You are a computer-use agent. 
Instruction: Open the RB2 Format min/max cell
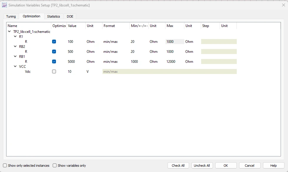(x=116, y=52)
